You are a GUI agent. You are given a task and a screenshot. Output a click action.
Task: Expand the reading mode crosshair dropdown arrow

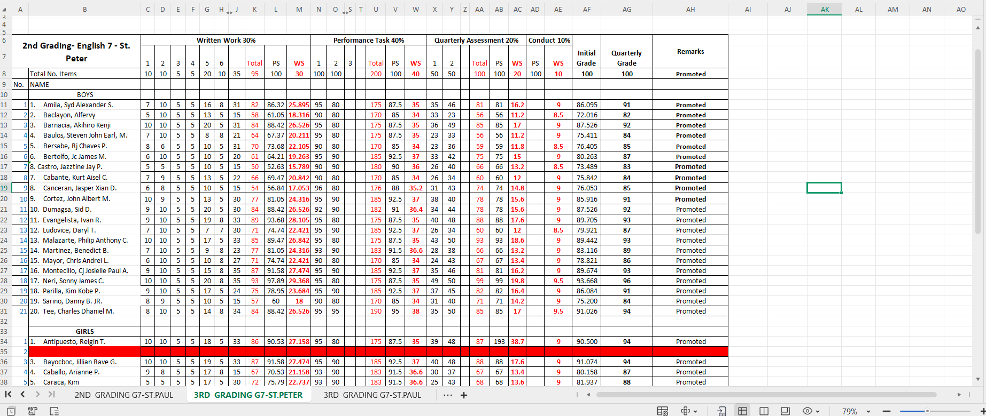pyautogui.click(x=695, y=411)
